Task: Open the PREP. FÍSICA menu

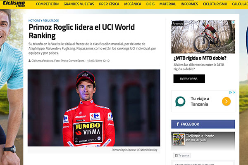Action: pos(109,4)
